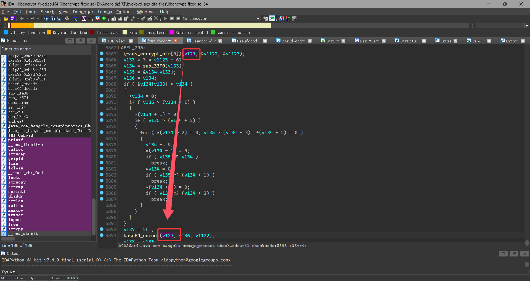The height and width of the screenshot is (281, 530).
Task: Select base64_encode in Functions list
Action: click(22, 84)
